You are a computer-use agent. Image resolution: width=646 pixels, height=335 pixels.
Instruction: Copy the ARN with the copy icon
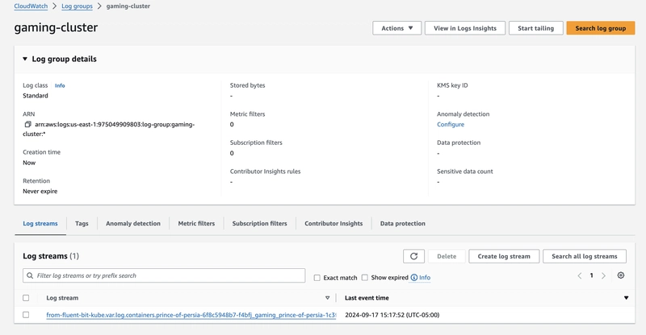(27, 125)
